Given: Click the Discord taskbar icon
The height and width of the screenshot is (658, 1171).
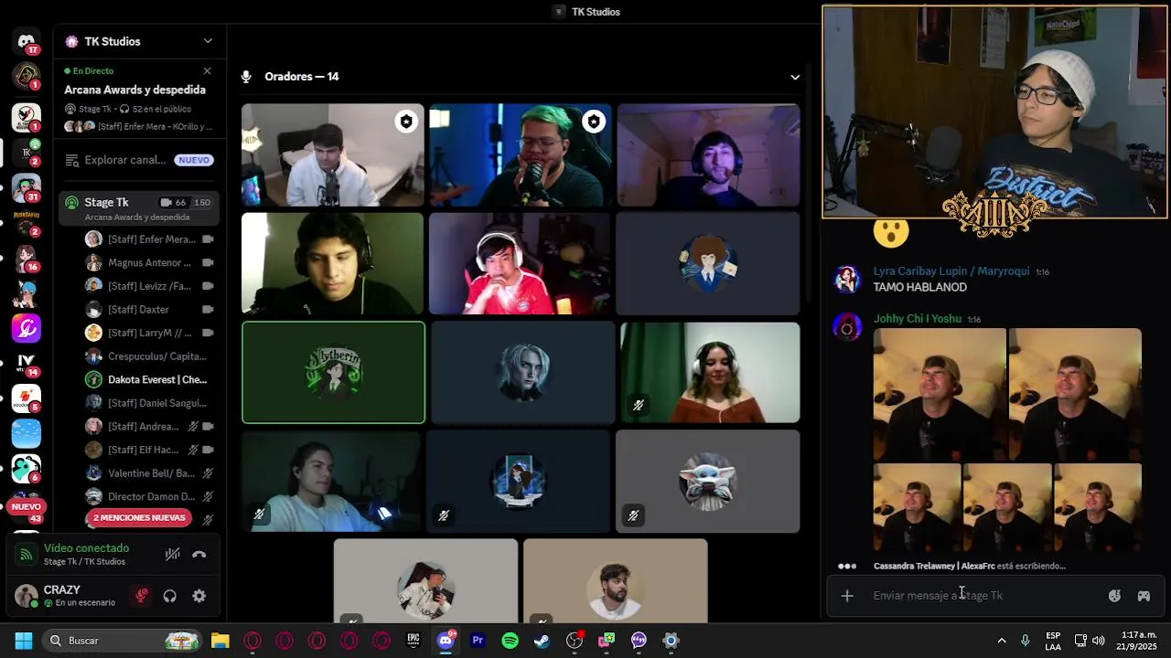Looking at the screenshot, I should 446,641.
